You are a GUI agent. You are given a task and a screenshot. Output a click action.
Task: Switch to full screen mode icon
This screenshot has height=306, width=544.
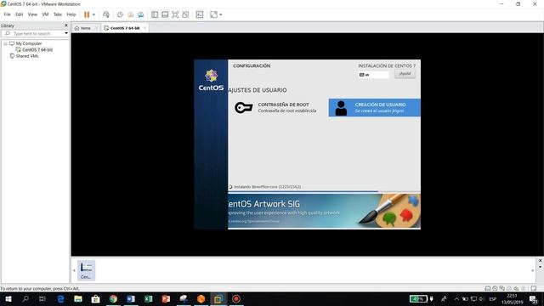coord(175,14)
